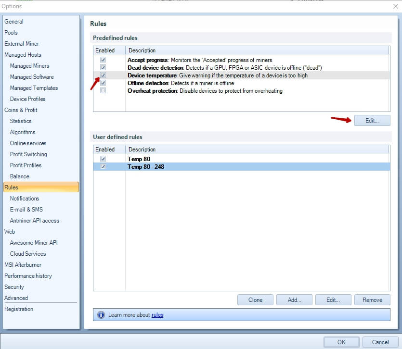Click Edit for predefined rules
Image resolution: width=402 pixels, height=349 pixels.
372,121
